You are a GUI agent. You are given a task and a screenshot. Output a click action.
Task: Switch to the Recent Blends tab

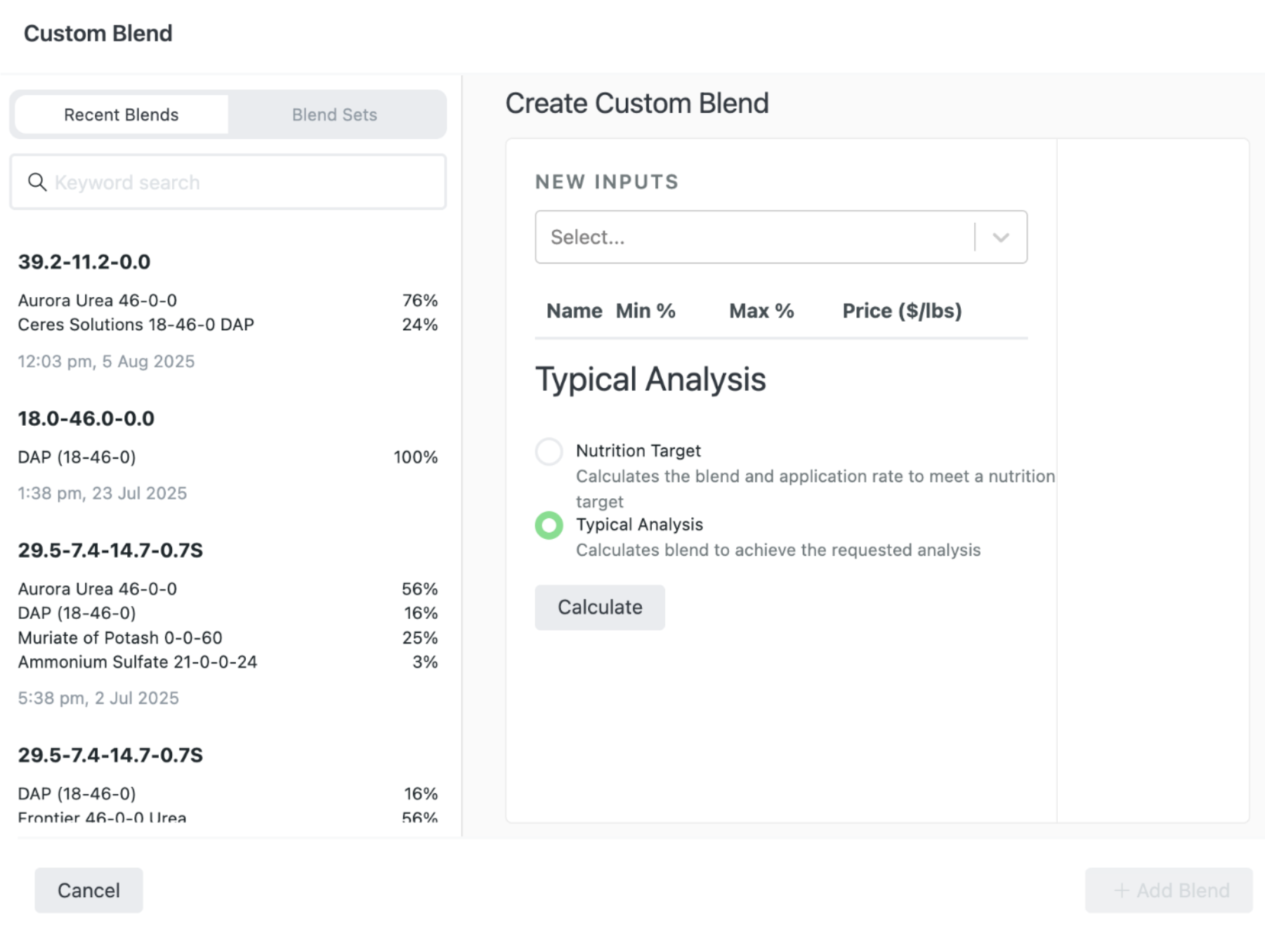point(122,115)
